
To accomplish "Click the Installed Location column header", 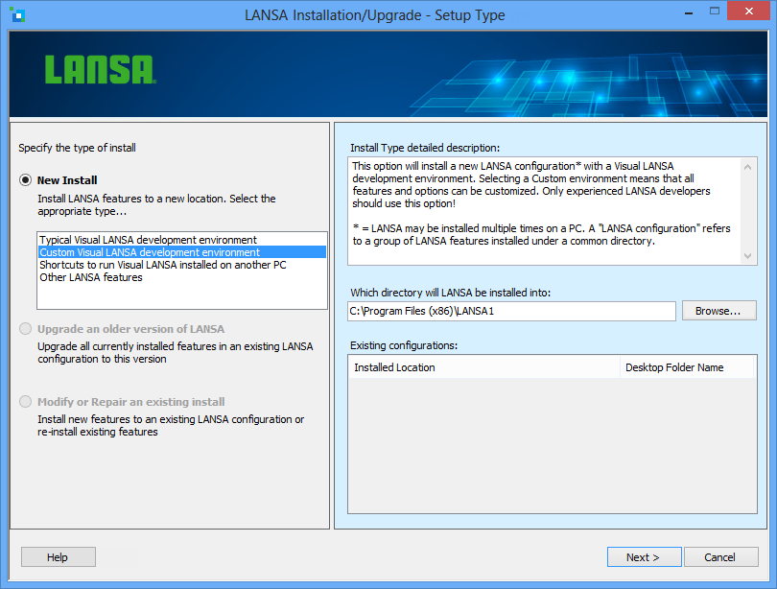I will pyautogui.click(x=484, y=367).
